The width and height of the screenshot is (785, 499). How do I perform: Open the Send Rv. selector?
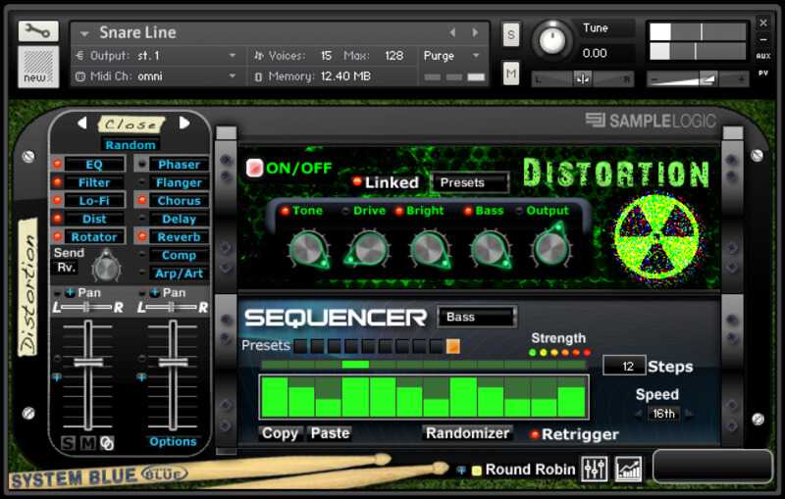coord(66,268)
